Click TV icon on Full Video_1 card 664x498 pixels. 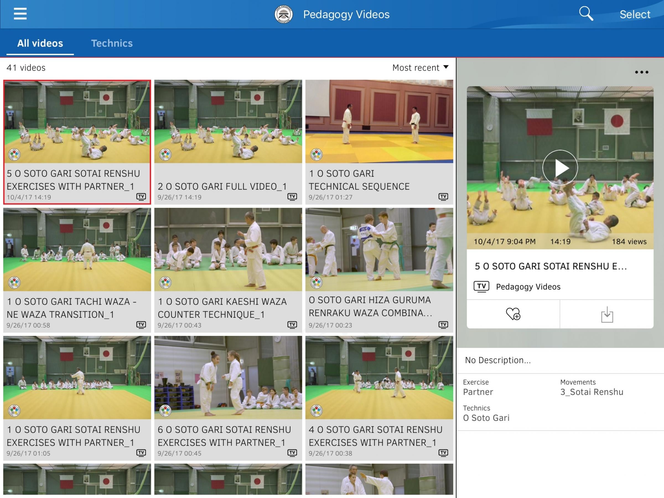(292, 197)
